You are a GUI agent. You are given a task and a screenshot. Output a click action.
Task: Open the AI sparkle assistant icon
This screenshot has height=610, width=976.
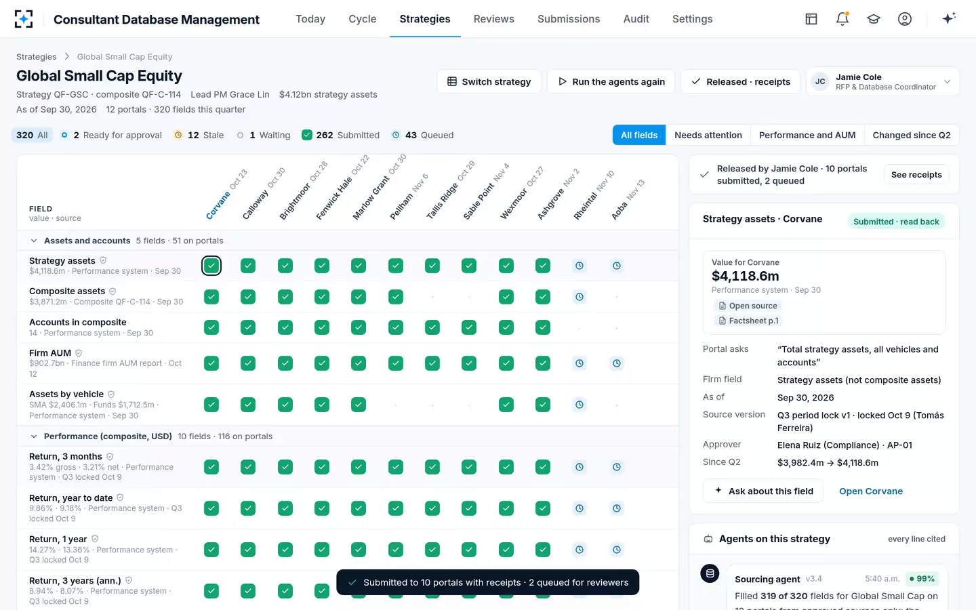tap(949, 18)
